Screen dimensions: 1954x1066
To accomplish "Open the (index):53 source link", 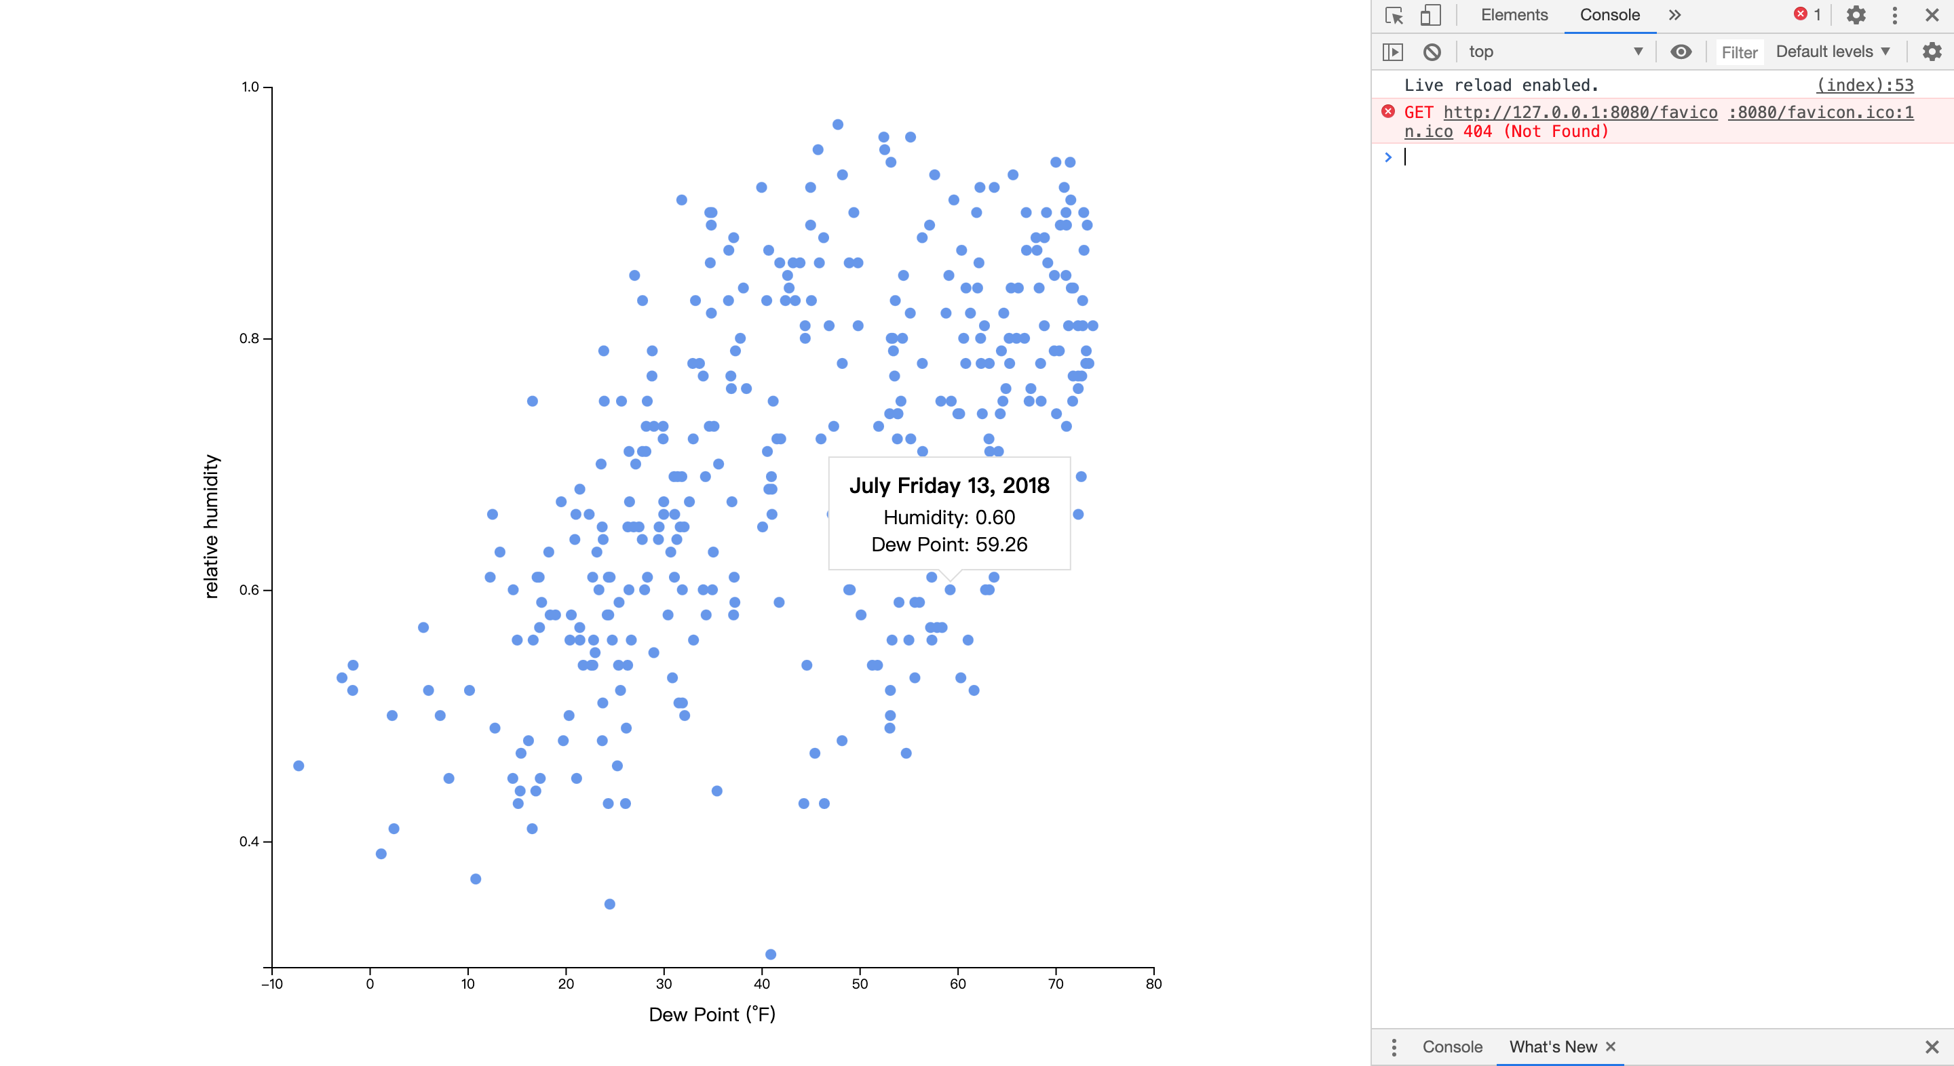I will 1864,85.
